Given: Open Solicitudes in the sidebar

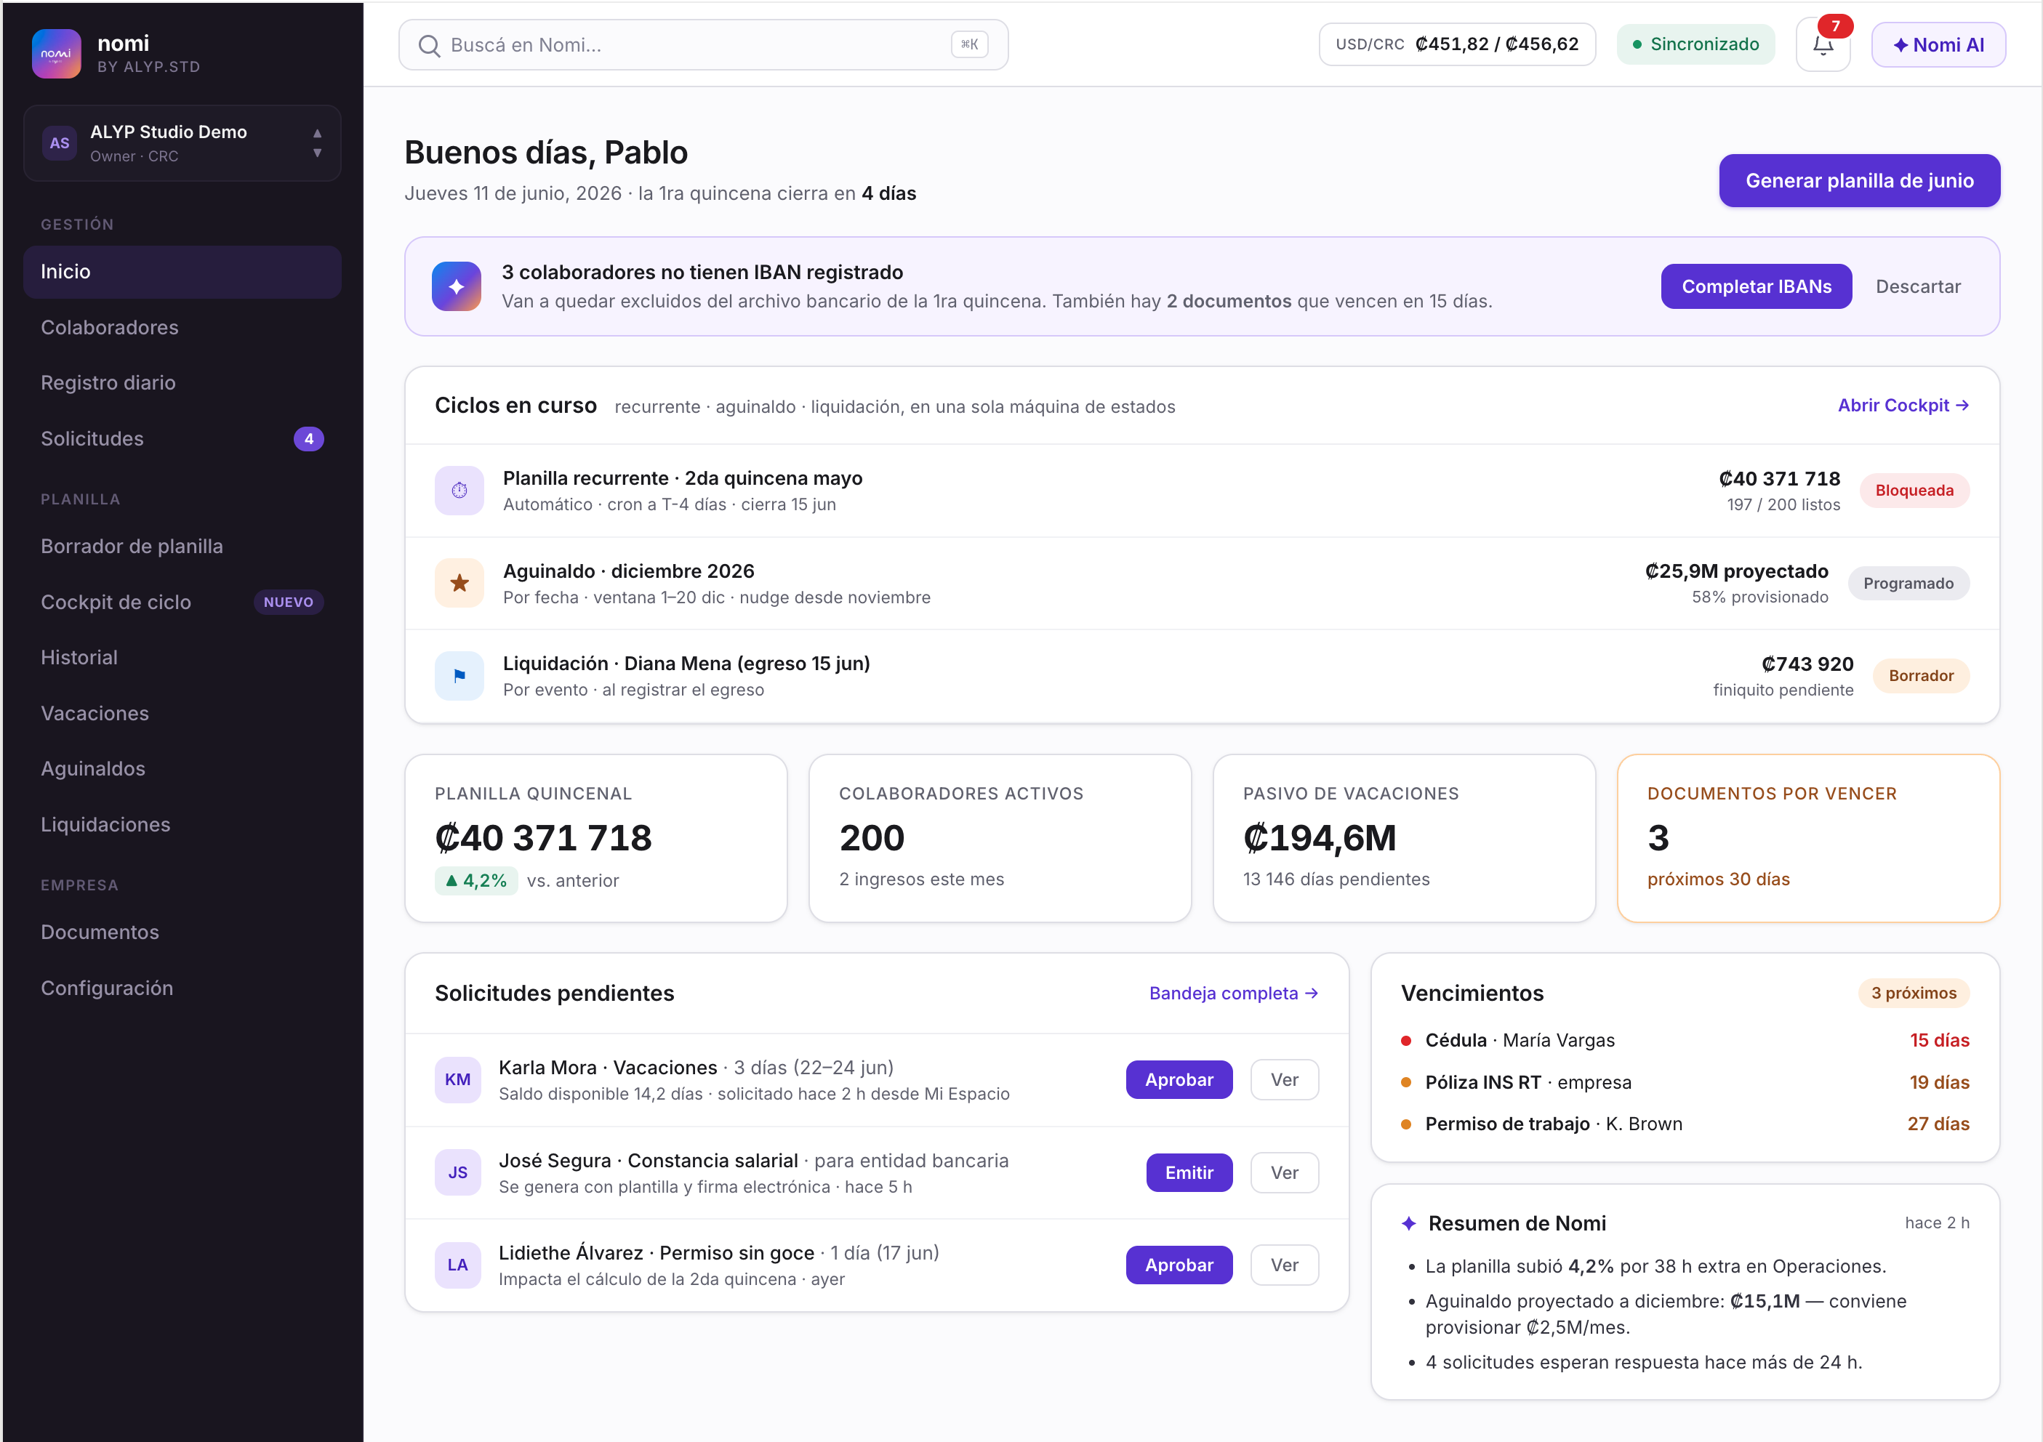Looking at the screenshot, I should coord(182,438).
